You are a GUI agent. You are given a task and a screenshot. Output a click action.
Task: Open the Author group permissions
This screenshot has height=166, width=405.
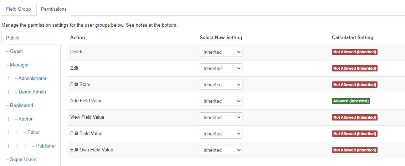pos(25,119)
